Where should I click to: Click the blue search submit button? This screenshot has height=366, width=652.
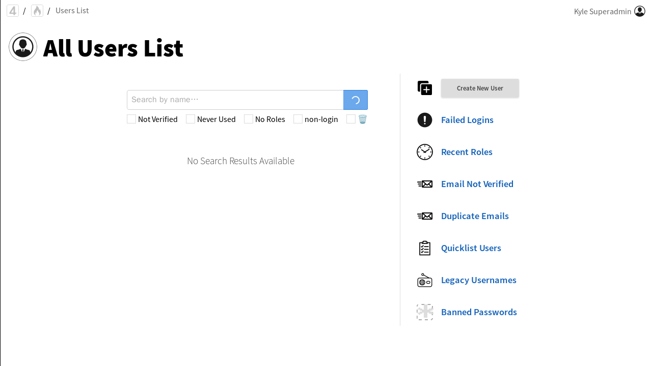tap(356, 100)
